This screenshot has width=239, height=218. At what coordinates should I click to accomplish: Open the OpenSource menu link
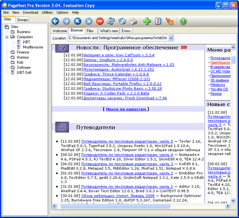(220, 62)
